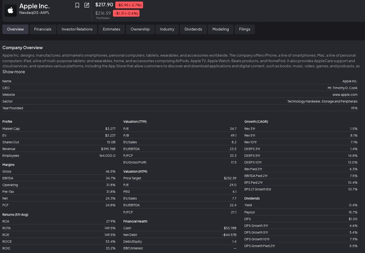Click the PEG value 4.1
Image resolution: width=365 pixels, height=253 pixels.
click(234, 192)
